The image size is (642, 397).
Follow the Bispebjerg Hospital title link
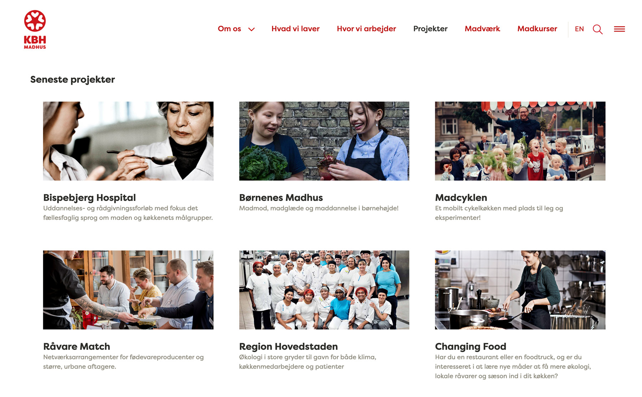point(90,198)
